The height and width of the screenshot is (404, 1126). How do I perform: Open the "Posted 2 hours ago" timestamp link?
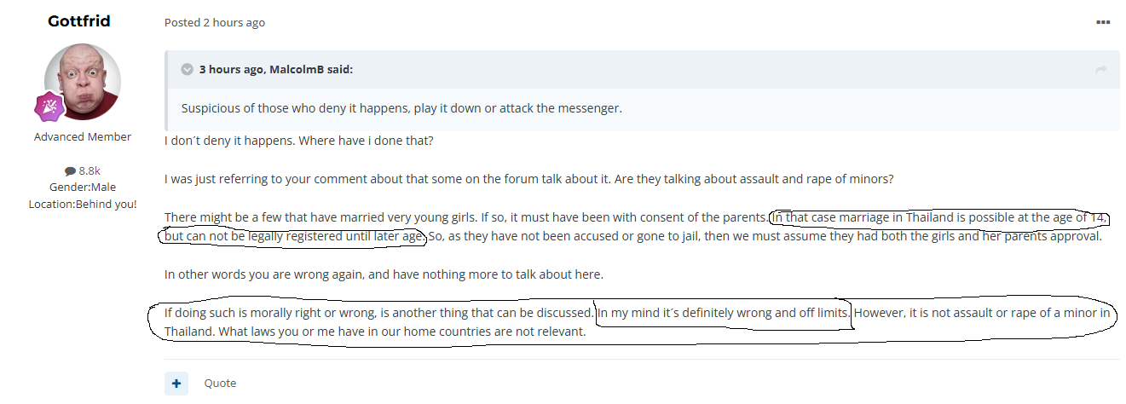[x=215, y=22]
